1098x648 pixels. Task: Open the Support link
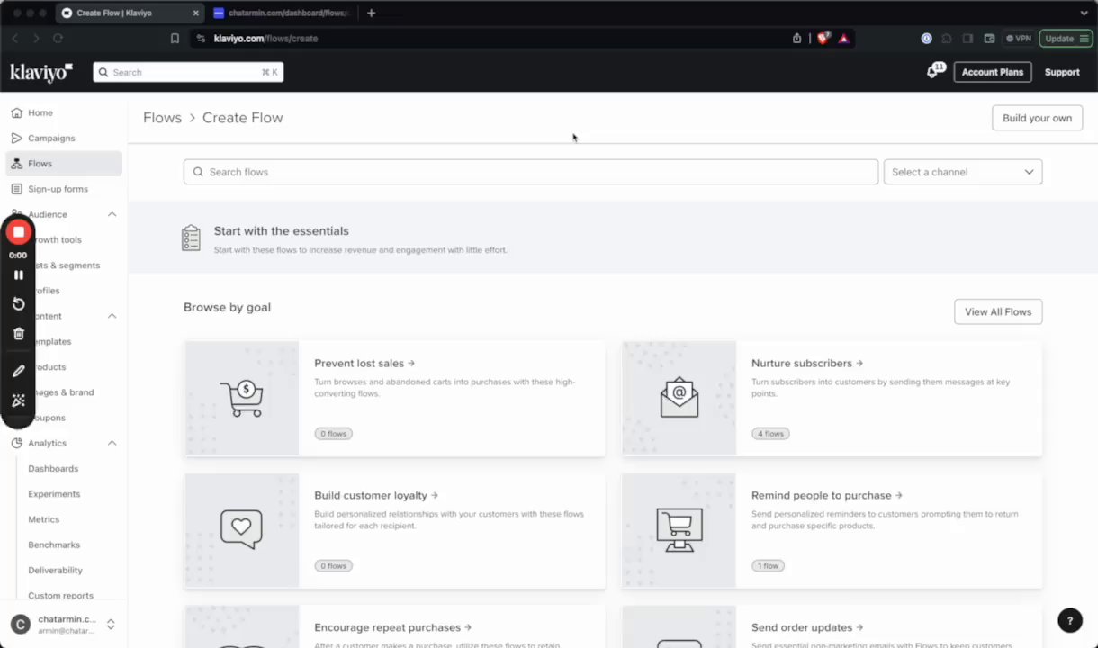tap(1062, 72)
